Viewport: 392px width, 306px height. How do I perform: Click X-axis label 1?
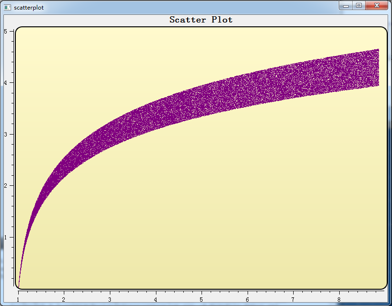click(18, 300)
